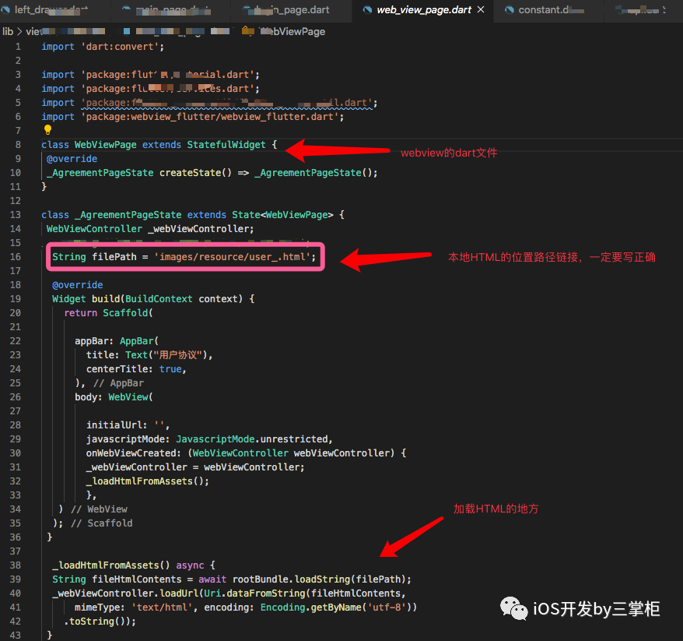Click line number 43 in the gutter
Viewport: 683px width, 641px height.
tap(16, 636)
